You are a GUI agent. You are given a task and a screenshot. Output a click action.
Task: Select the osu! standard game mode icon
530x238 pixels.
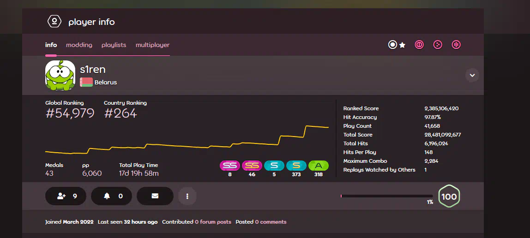[x=392, y=45]
